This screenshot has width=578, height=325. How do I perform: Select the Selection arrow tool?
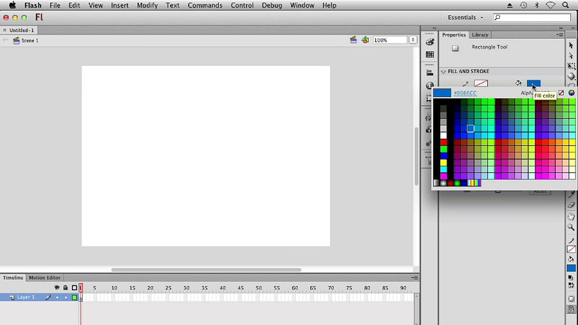pos(571,46)
